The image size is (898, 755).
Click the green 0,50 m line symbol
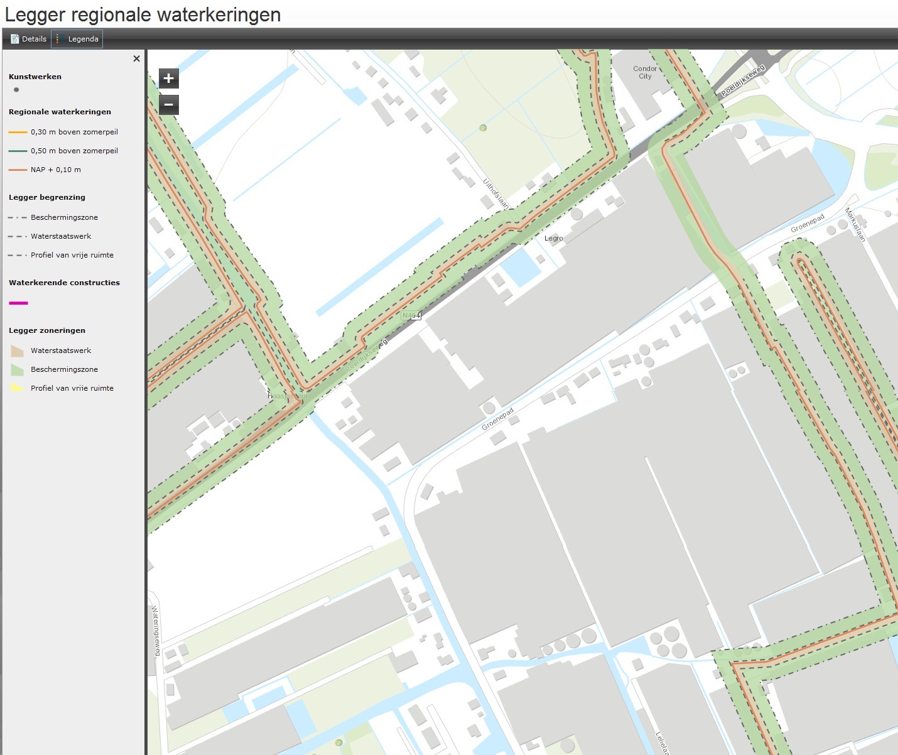pyautogui.click(x=18, y=151)
